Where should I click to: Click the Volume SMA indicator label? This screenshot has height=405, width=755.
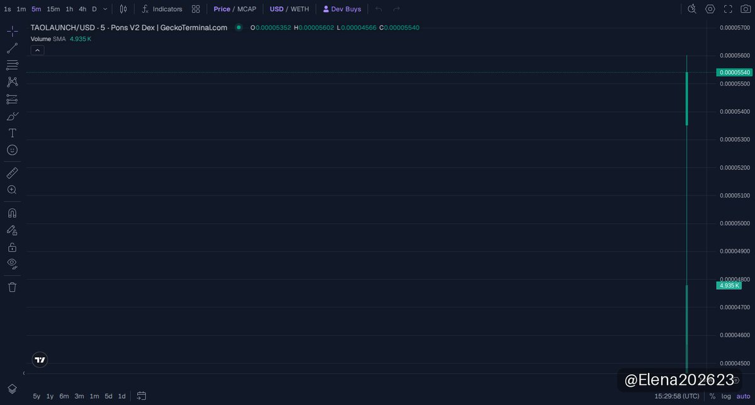coord(48,39)
